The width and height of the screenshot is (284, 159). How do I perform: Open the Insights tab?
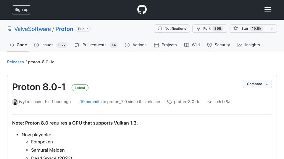coord(248,45)
